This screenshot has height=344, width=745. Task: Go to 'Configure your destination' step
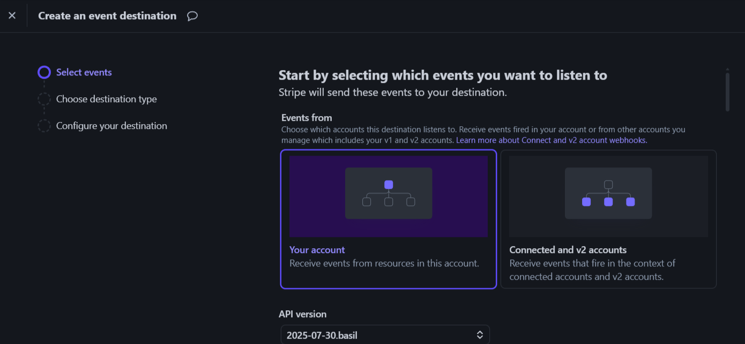(111, 126)
